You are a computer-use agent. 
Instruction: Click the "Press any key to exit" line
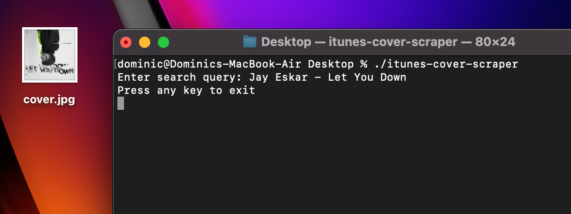point(186,90)
